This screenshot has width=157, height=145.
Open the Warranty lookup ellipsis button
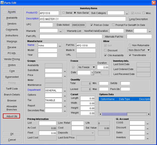(60, 31)
